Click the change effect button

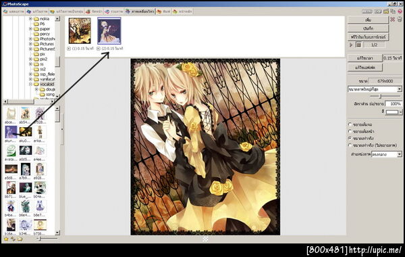[364, 68]
